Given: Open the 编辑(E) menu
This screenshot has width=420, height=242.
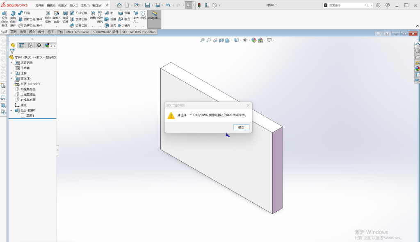Looking at the screenshot, I should pos(51,5).
